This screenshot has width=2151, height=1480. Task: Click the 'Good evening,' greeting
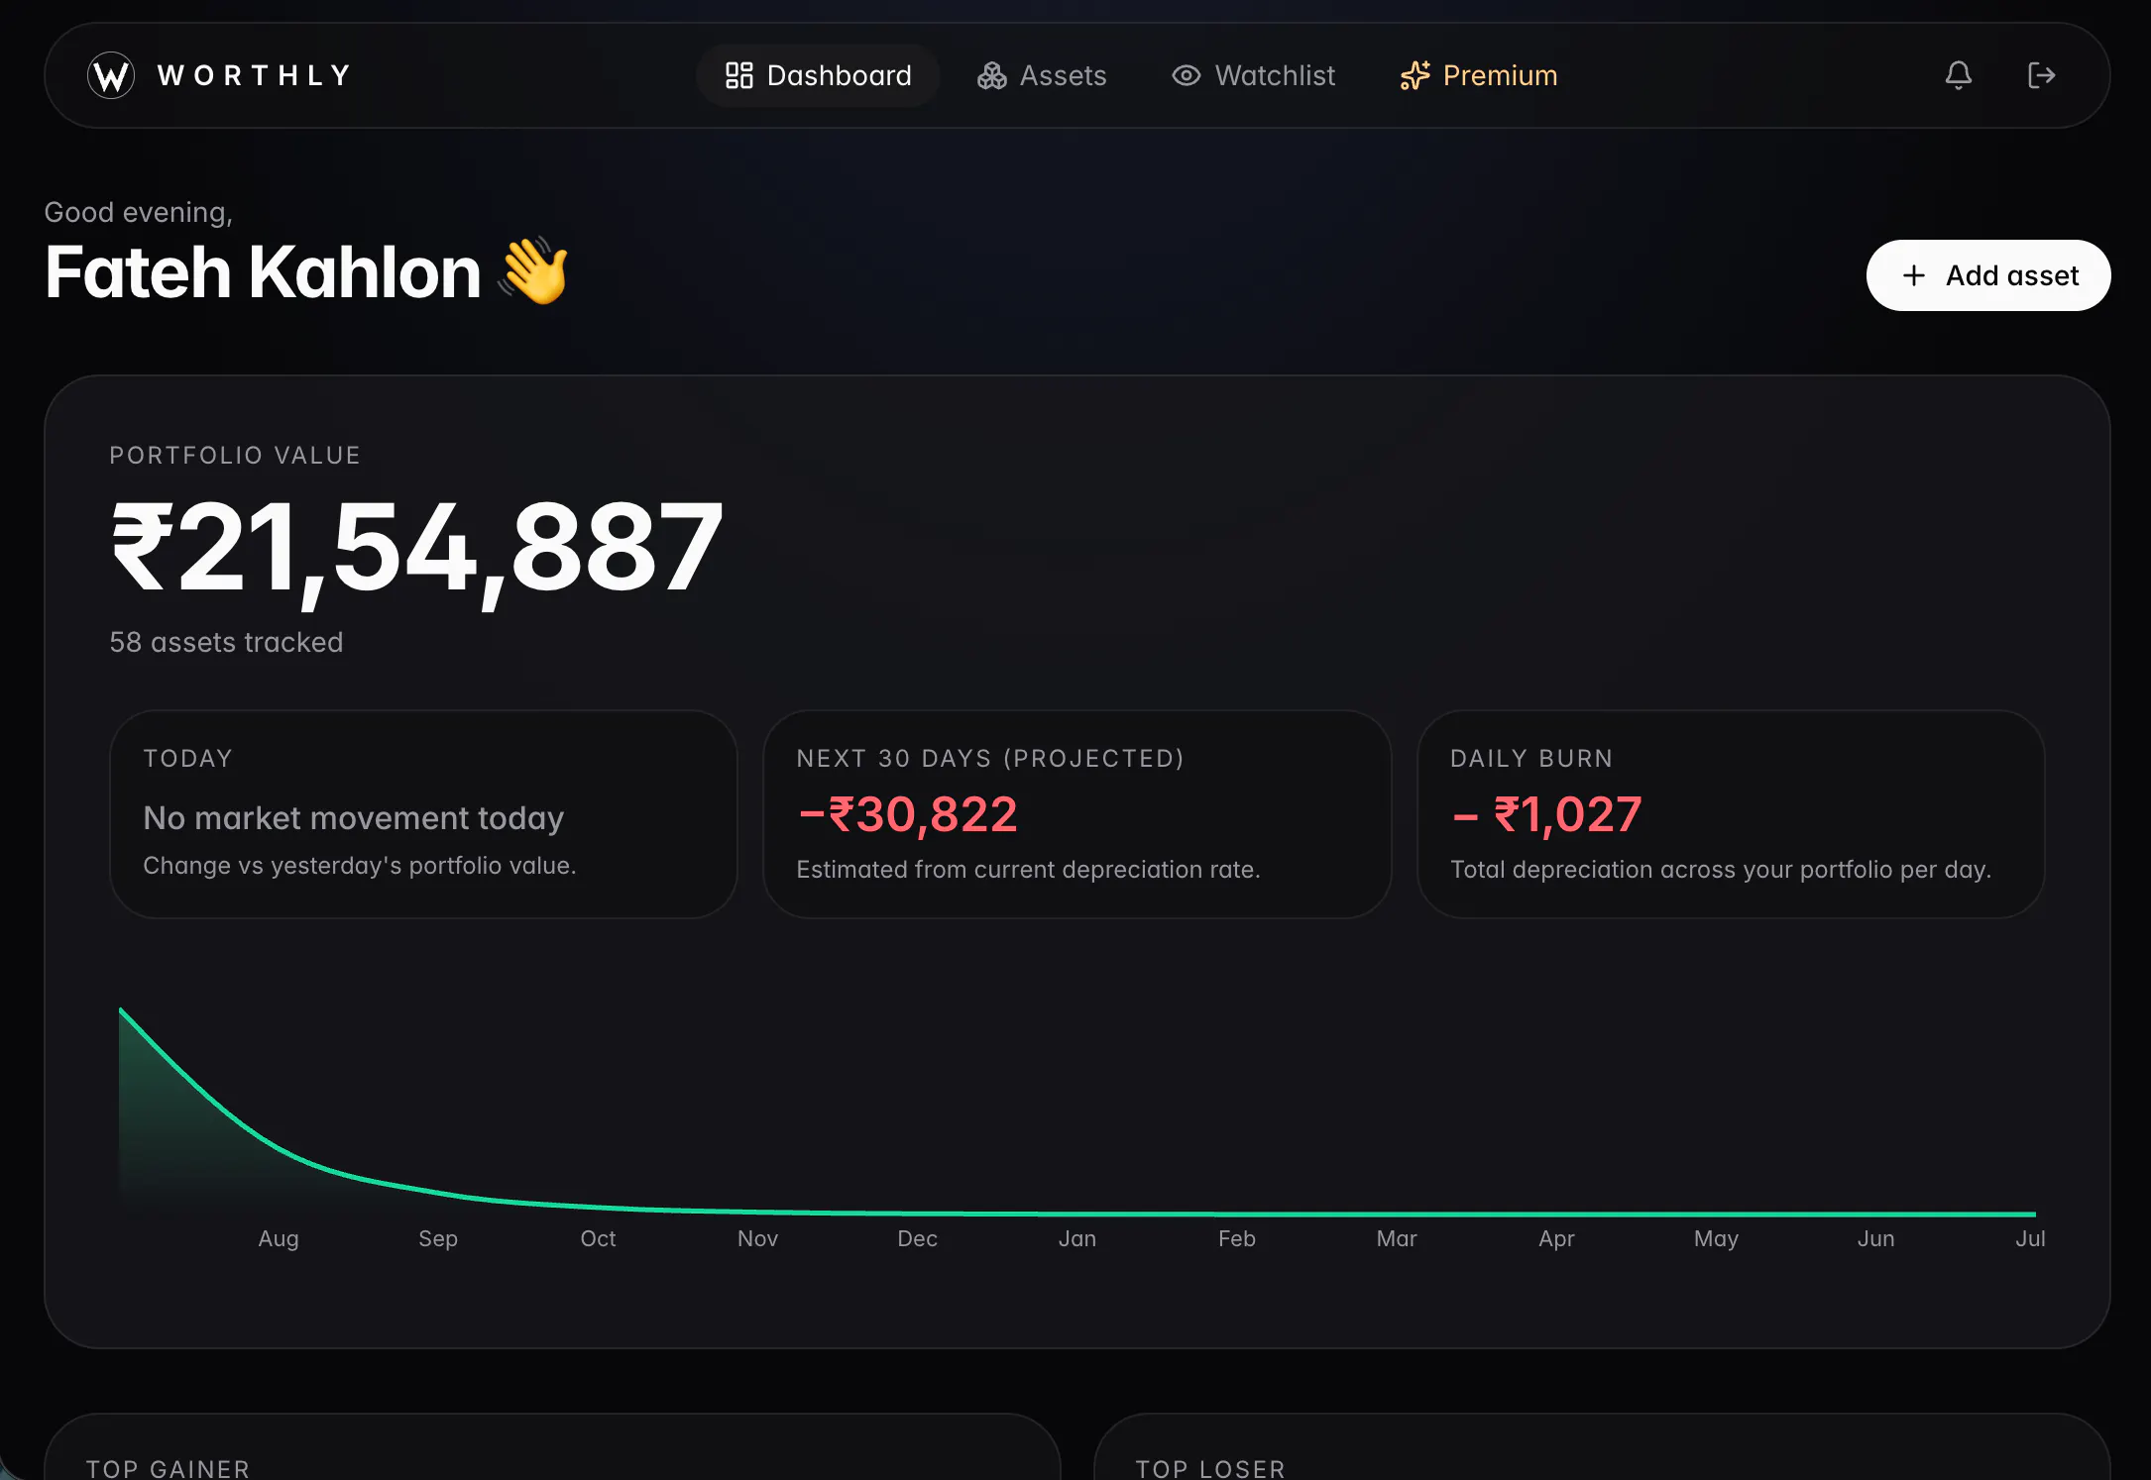tap(139, 212)
